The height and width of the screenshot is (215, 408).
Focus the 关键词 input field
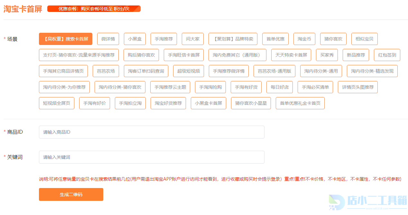pos(152,157)
